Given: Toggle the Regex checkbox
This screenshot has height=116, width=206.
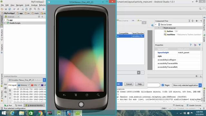Looking at the screenshot, I should (x=163, y=85).
